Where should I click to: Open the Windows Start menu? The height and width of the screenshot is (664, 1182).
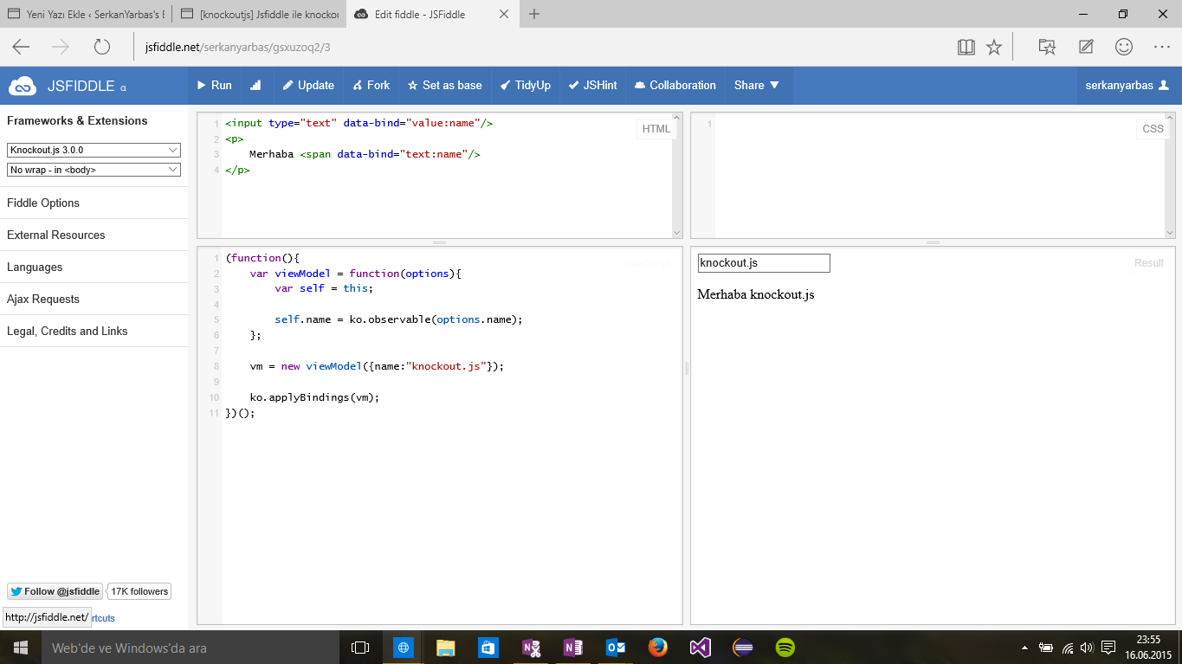[21, 647]
